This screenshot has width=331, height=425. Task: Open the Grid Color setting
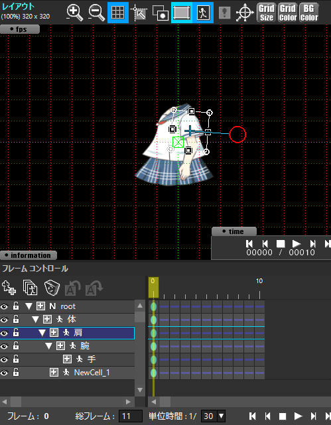288,13
